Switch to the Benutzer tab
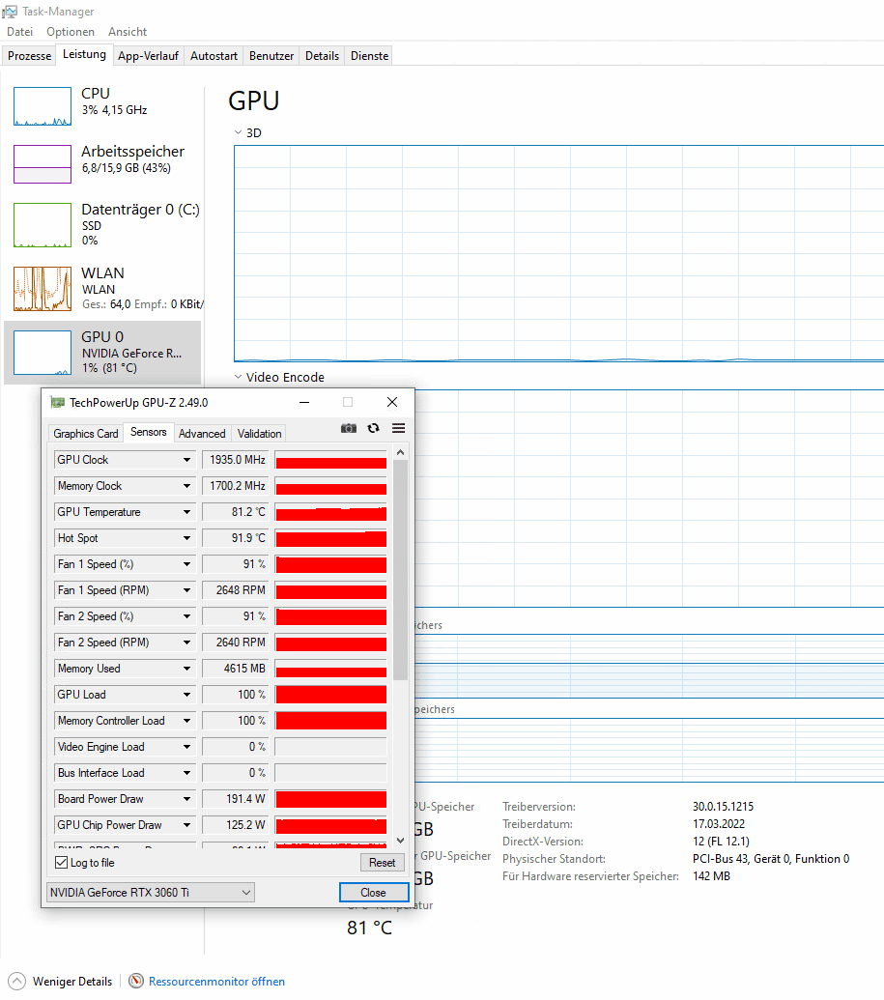 click(x=271, y=56)
